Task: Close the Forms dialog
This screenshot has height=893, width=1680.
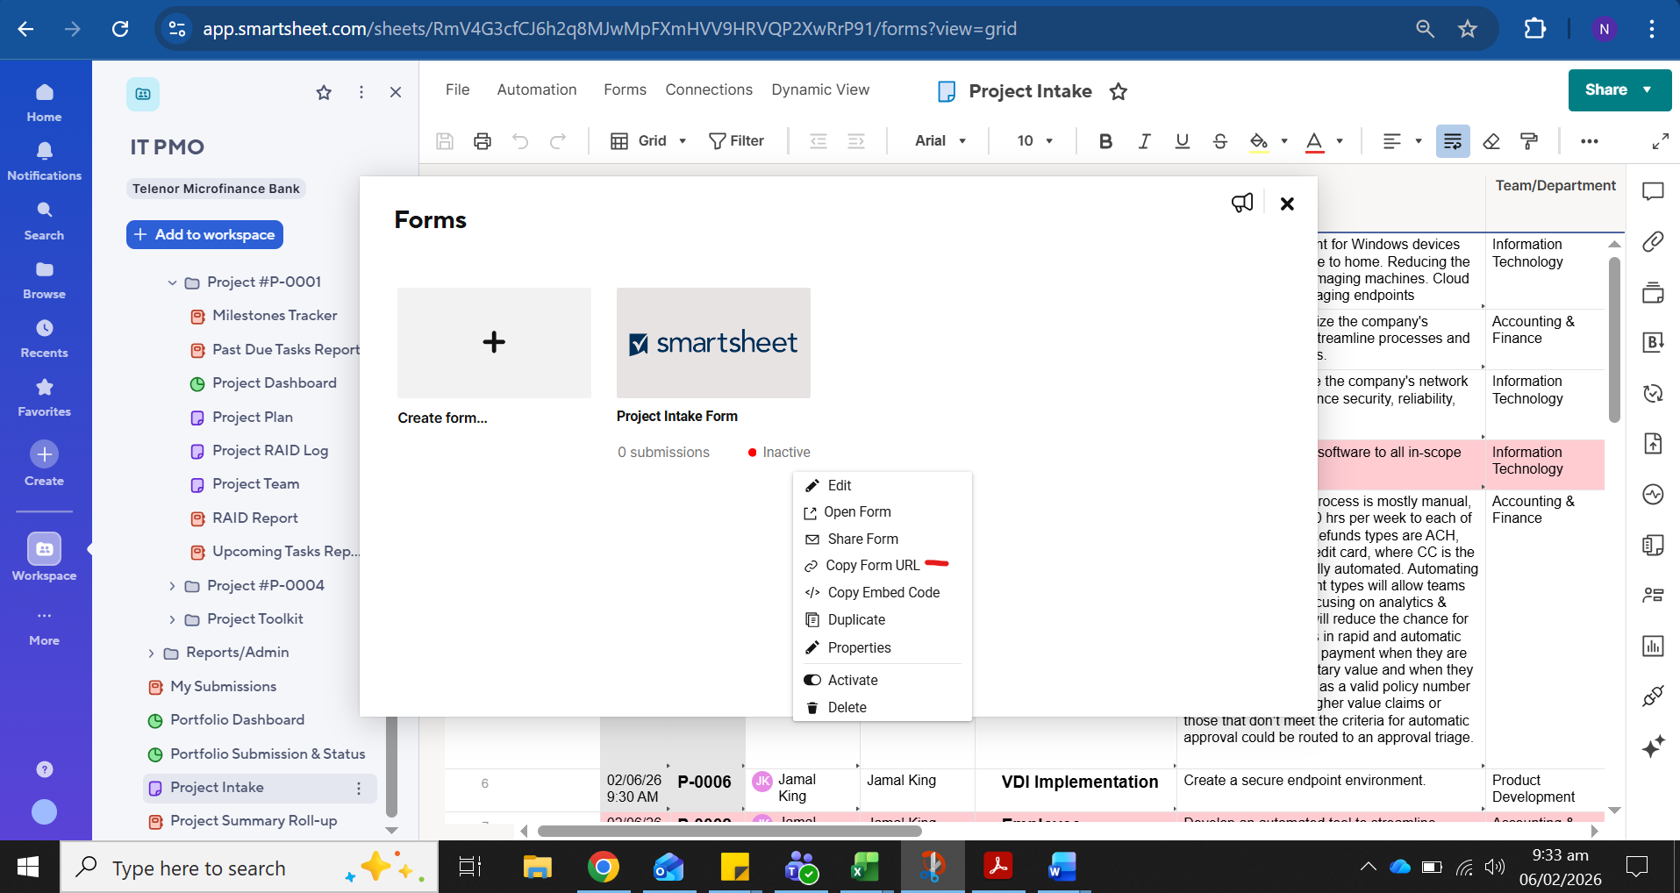Action: [x=1287, y=204]
